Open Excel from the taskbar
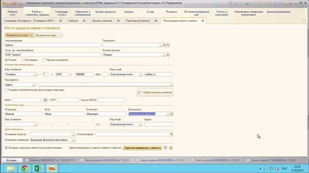Image resolution: width=309 pixels, height=173 pixels. [38, 169]
